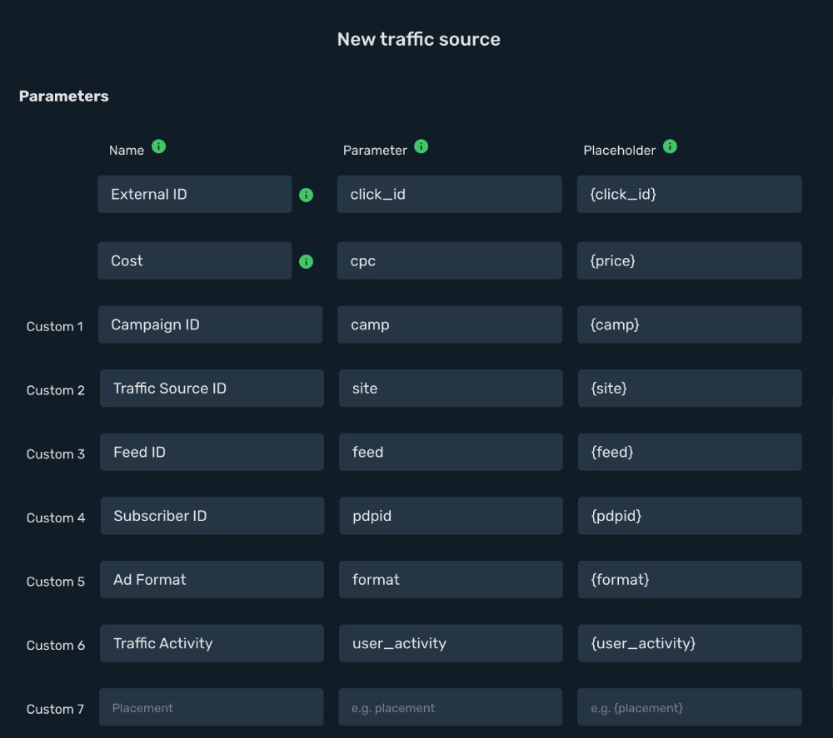Click info icon beside External ID field
The image size is (833, 738).
(x=306, y=196)
